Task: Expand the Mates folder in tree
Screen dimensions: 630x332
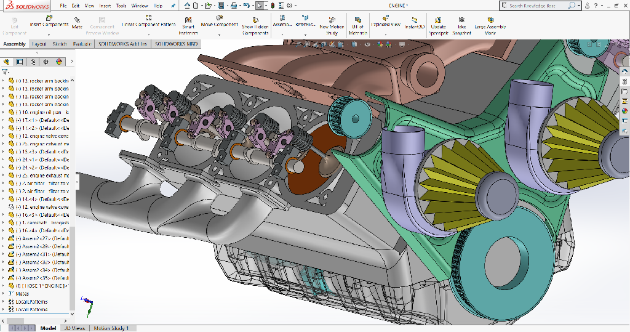Action: pyautogui.click(x=4, y=294)
